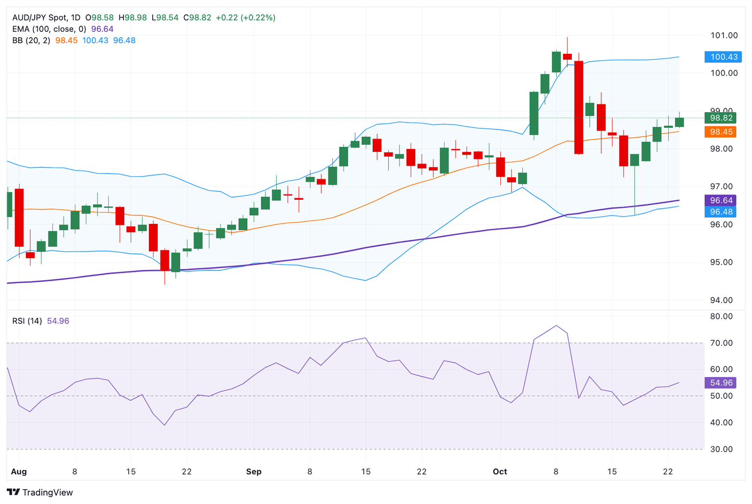Click the Aug label on time axis
Image resolution: width=752 pixels, height=504 pixels.
tap(19, 472)
